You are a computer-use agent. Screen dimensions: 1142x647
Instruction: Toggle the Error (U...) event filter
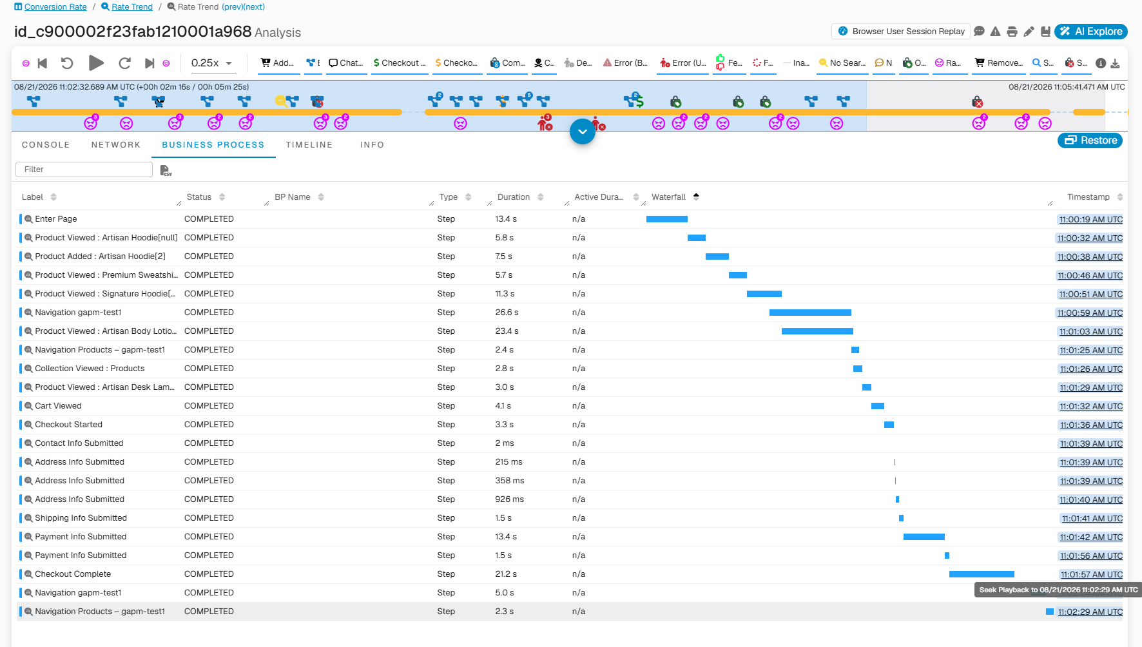(683, 63)
